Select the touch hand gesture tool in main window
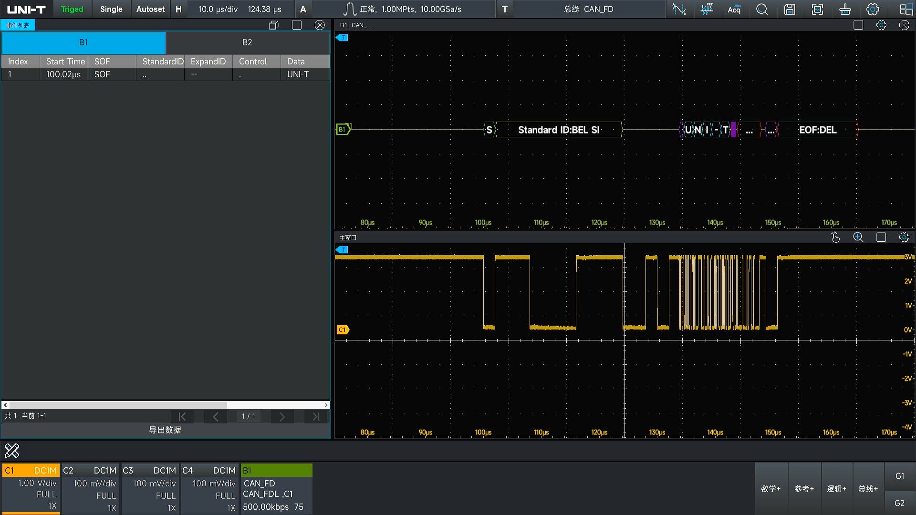This screenshot has height=515, width=916. (835, 237)
